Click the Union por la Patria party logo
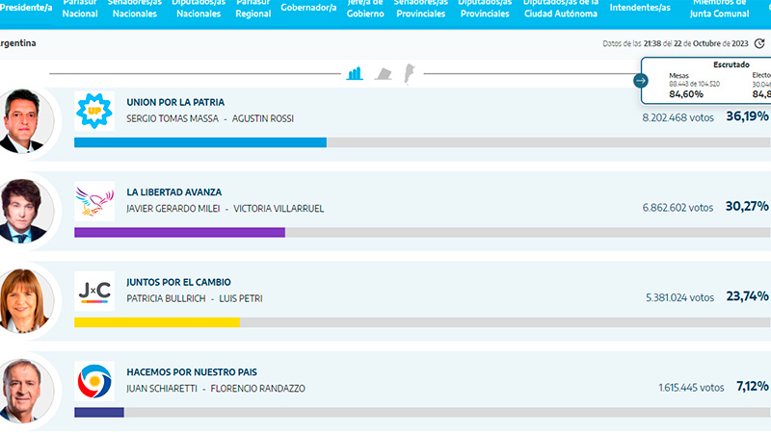 tap(94, 111)
